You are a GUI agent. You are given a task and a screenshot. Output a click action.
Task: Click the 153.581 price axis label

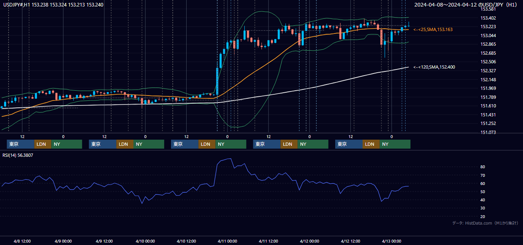(x=488, y=9)
